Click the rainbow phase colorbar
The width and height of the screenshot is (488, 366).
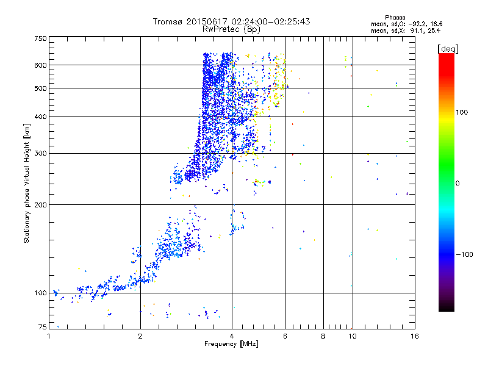tap(447, 182)
